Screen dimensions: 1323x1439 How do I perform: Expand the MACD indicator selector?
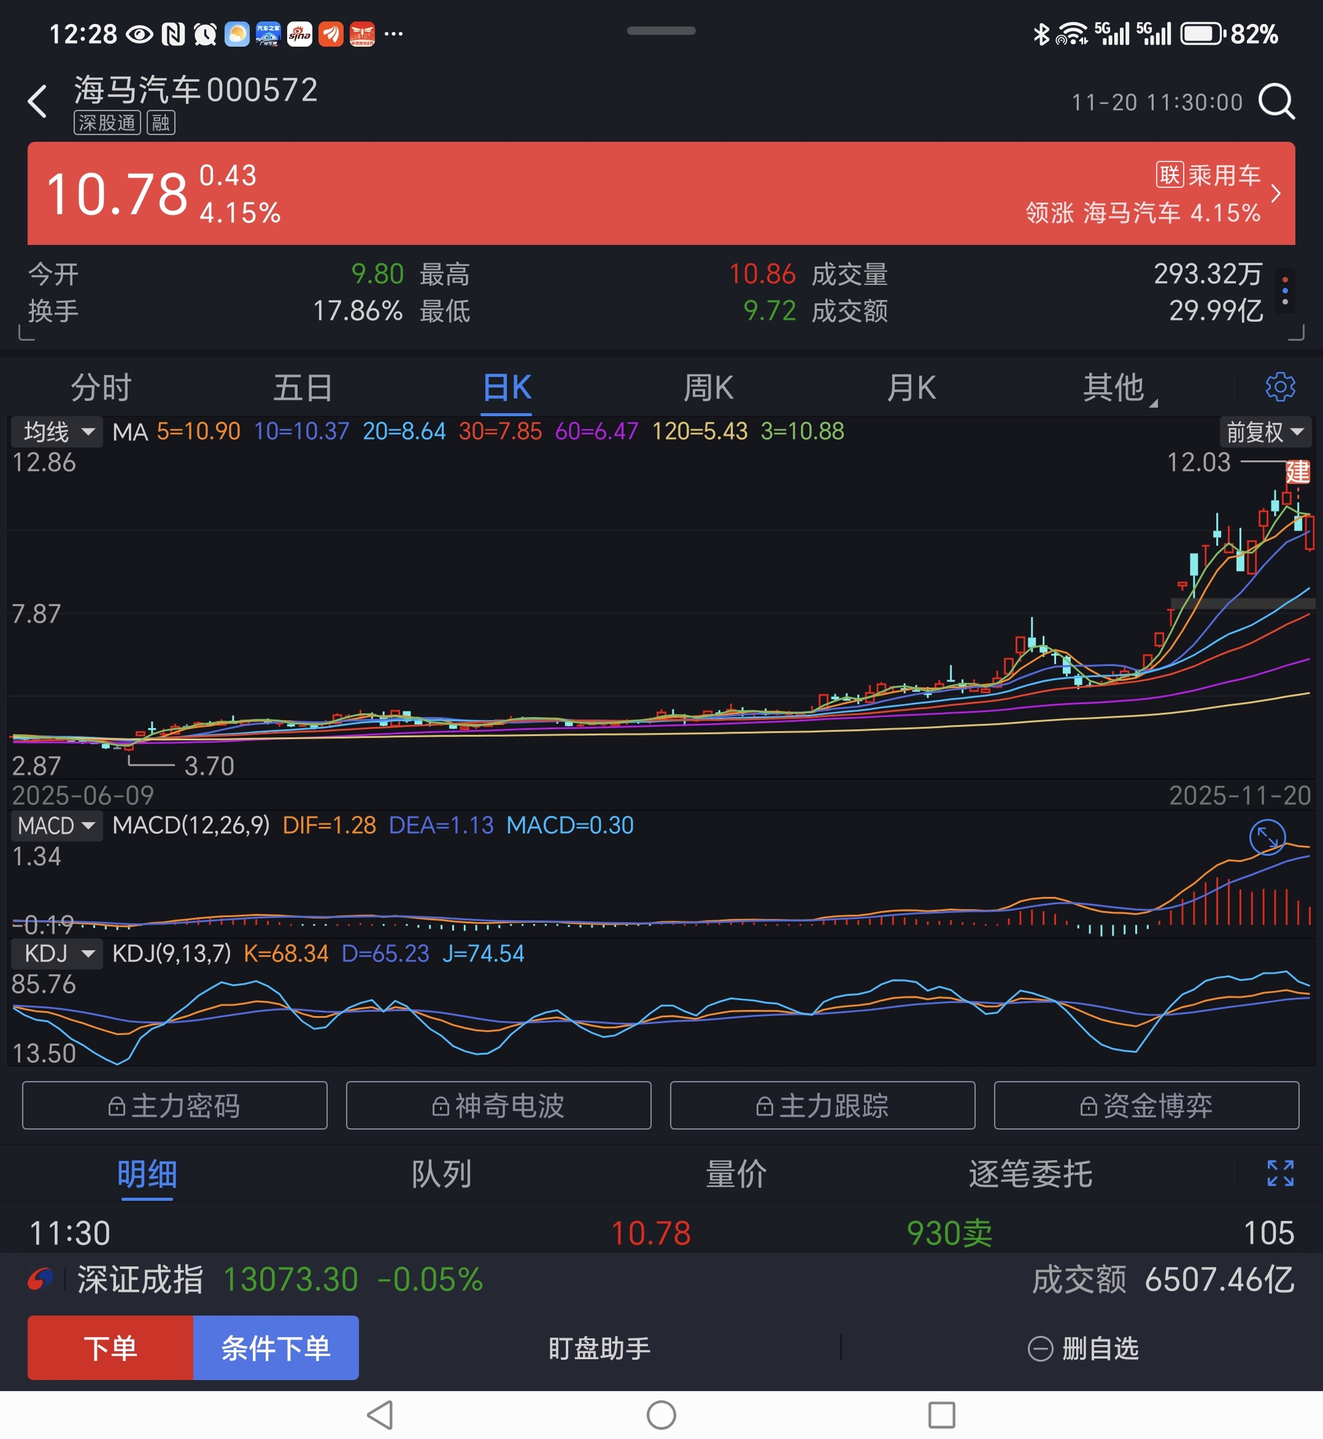(x=56, y=826)
